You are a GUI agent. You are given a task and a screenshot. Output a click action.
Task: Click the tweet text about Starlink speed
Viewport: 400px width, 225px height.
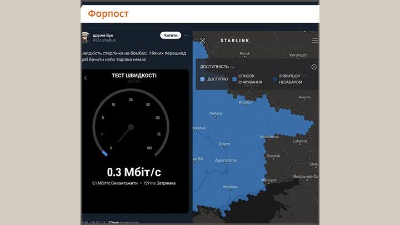coord(134,56)
